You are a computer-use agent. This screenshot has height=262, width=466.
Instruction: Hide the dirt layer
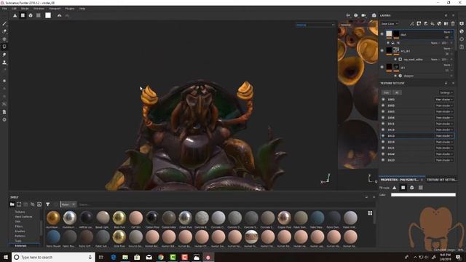(382, 67)
